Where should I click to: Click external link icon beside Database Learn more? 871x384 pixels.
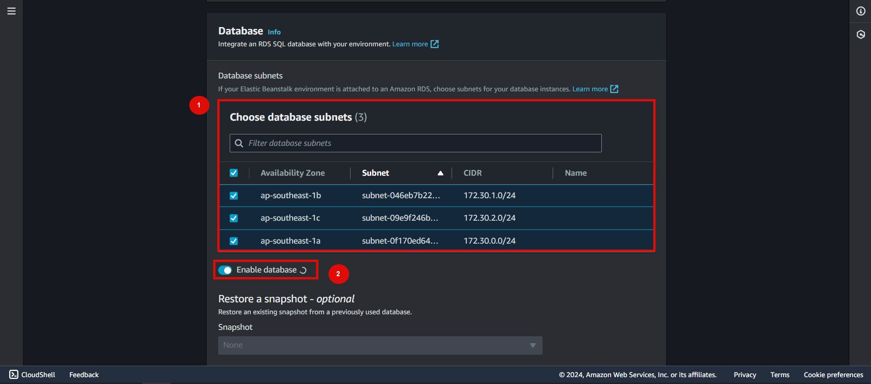click(435, 44)
